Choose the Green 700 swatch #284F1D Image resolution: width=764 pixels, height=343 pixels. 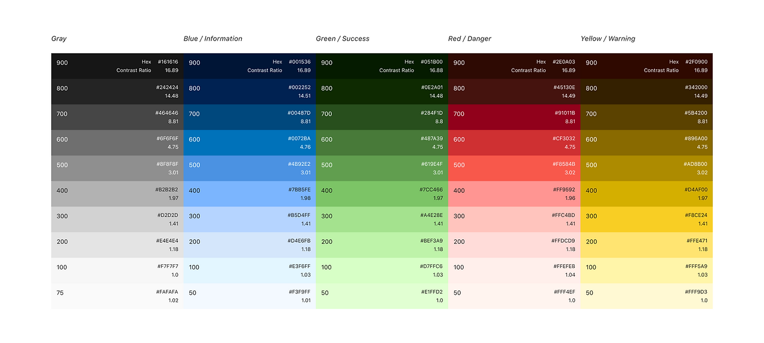(x=382, y=118)
